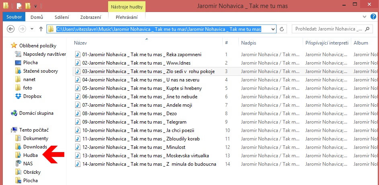This screenshot has height=185, width=379.
Task: Go up one folder level
Action: coord(41,29)
